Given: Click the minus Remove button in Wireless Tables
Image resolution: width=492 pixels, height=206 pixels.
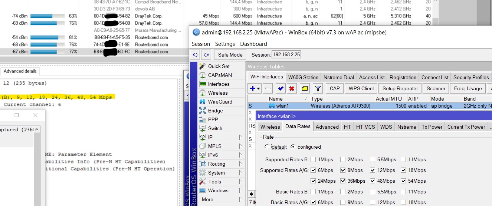Looking at the screenshot, I should tap(268, 88).
